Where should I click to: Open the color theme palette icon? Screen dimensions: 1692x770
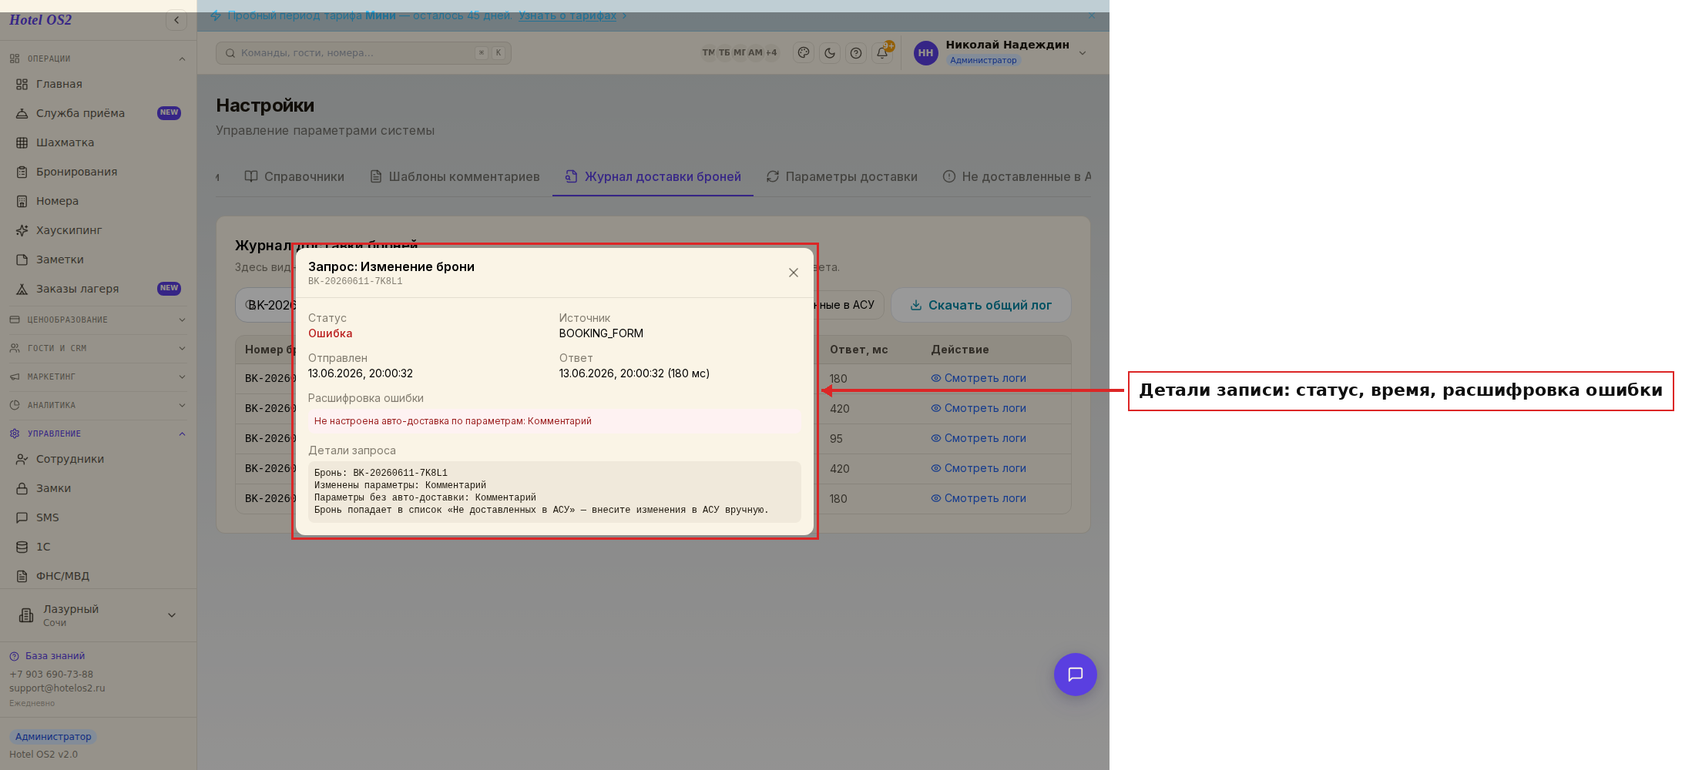pyautogui.click(x=804, y=53)
